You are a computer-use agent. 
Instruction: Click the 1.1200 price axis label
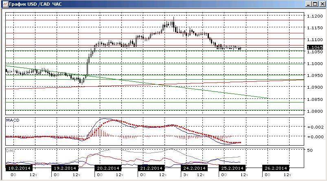pyautogui.click(x=315, y=16)
